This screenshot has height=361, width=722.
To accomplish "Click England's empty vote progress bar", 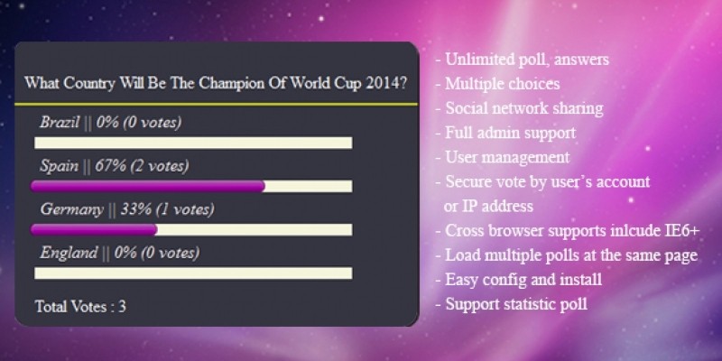I will [x=192, y=273].
